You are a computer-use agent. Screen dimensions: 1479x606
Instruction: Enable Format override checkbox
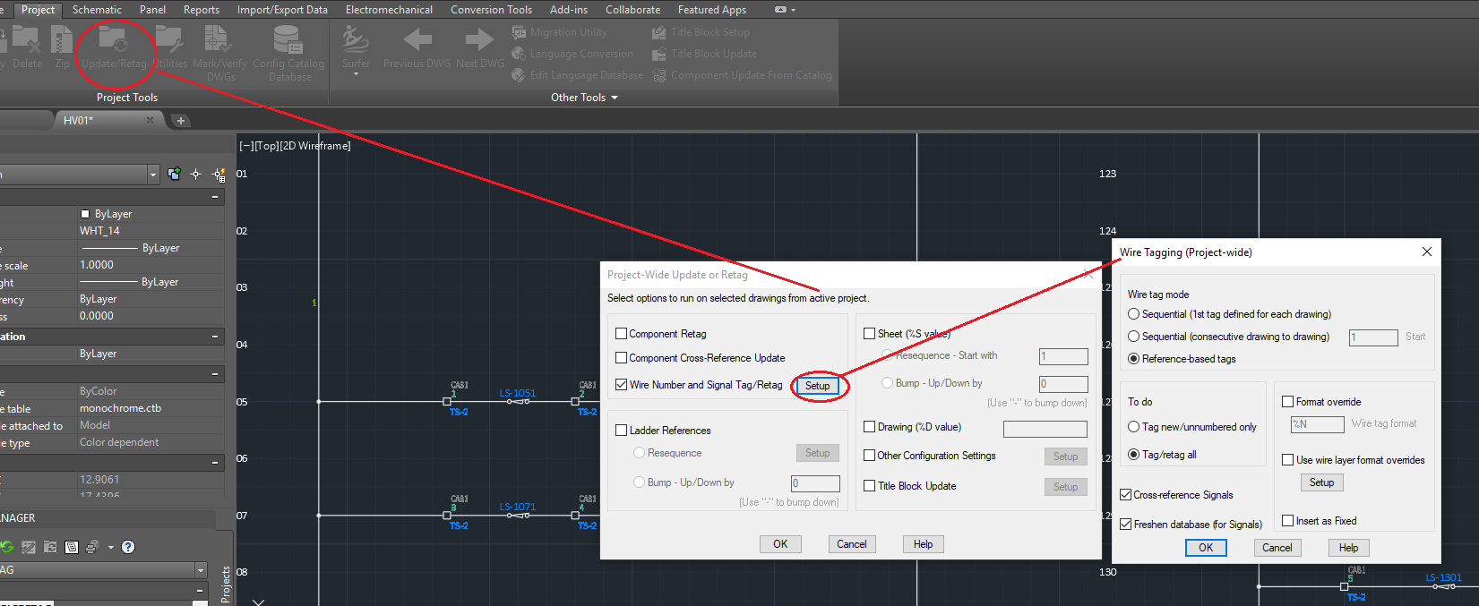coord(1287,402)
